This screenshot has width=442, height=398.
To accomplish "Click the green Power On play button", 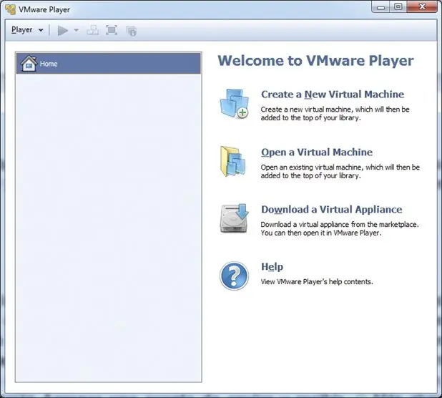I will [62, 30].
